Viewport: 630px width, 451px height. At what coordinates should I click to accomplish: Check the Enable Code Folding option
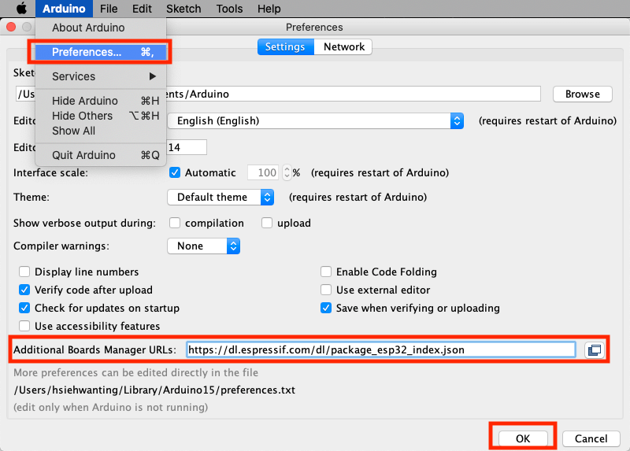(326, 272)
